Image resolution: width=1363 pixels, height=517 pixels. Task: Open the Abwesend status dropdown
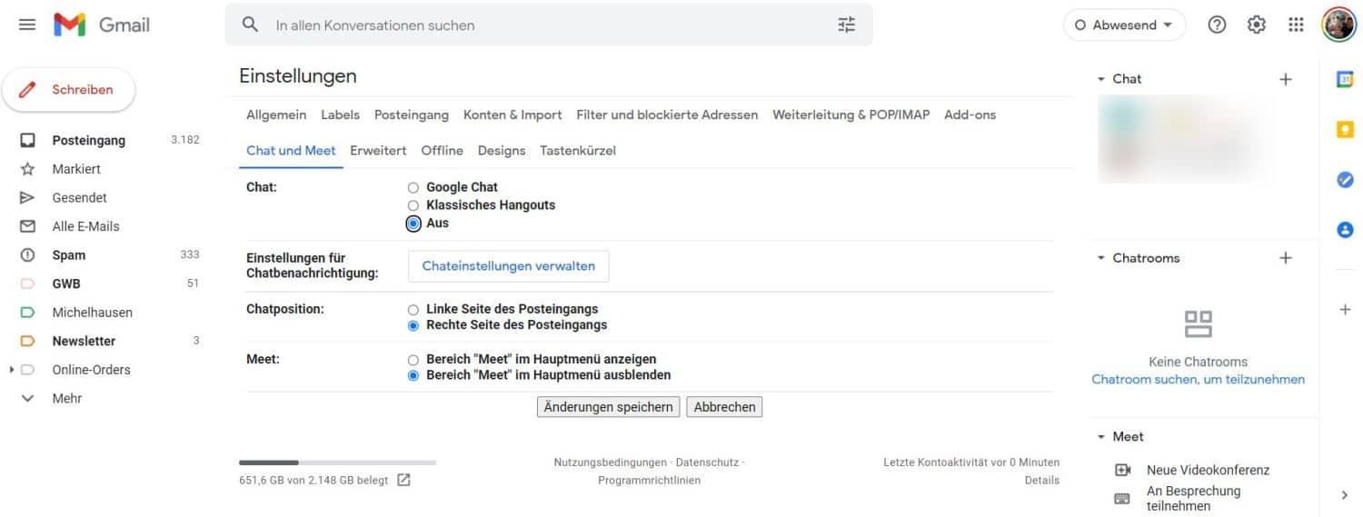coord(1124,25)
